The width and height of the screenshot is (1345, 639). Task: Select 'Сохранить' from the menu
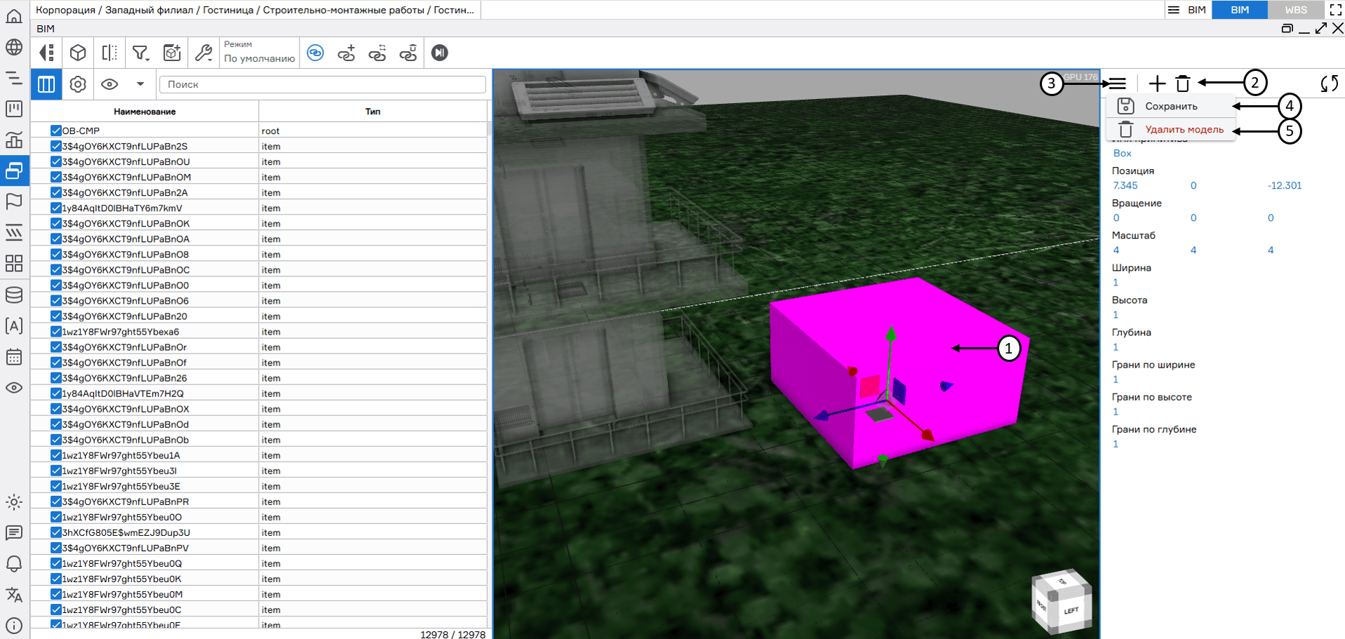(1171, 107)
